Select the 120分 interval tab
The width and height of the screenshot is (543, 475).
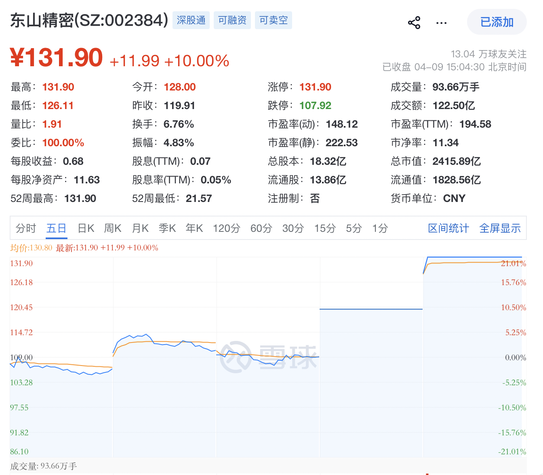[227, 228]
